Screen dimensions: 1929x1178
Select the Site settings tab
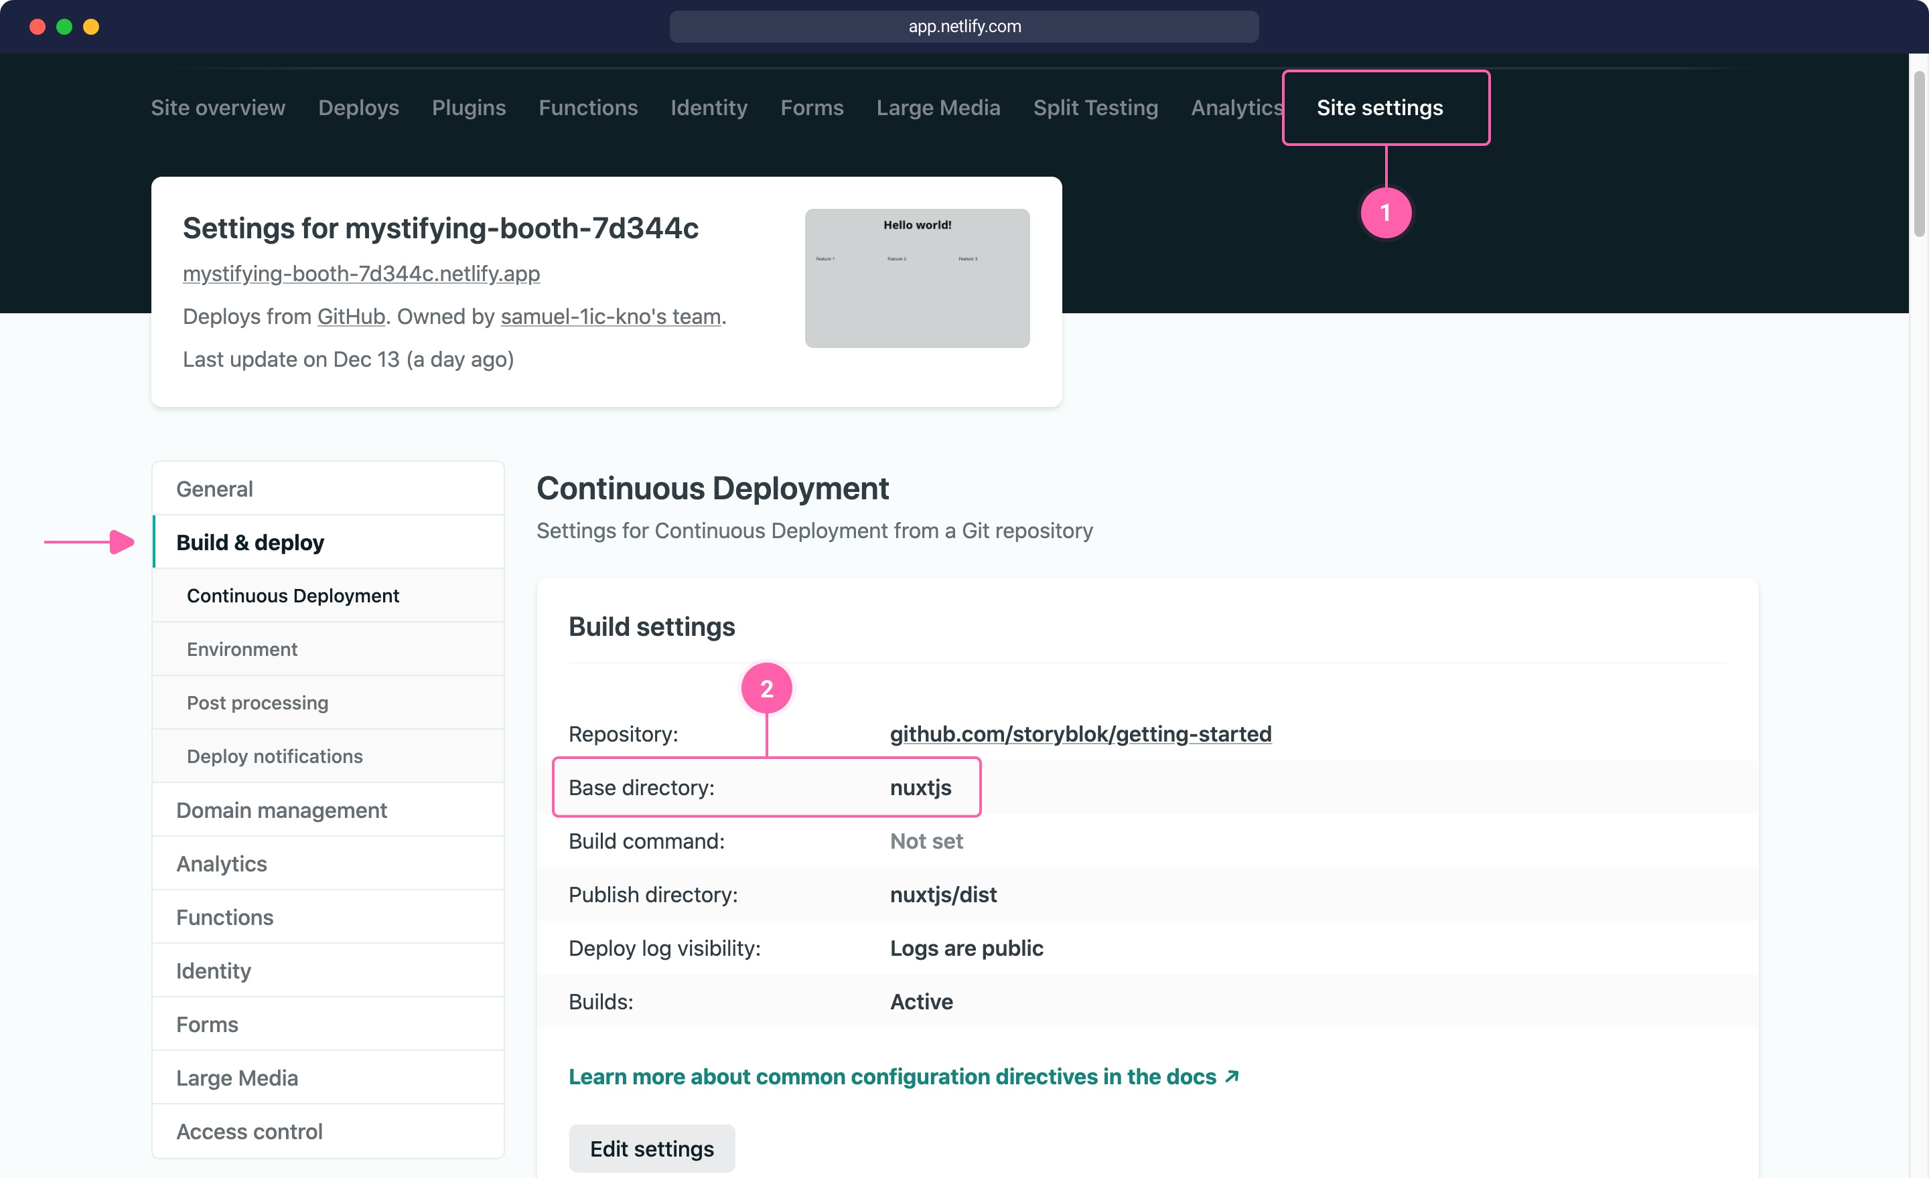tap(1379, 107)
